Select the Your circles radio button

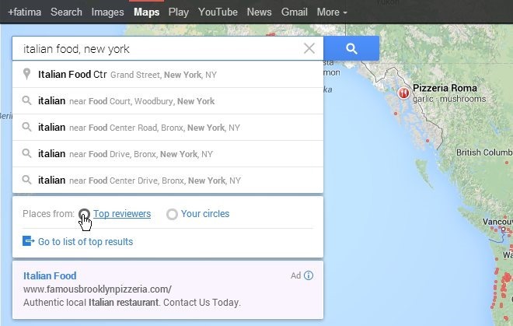point(172,214)
